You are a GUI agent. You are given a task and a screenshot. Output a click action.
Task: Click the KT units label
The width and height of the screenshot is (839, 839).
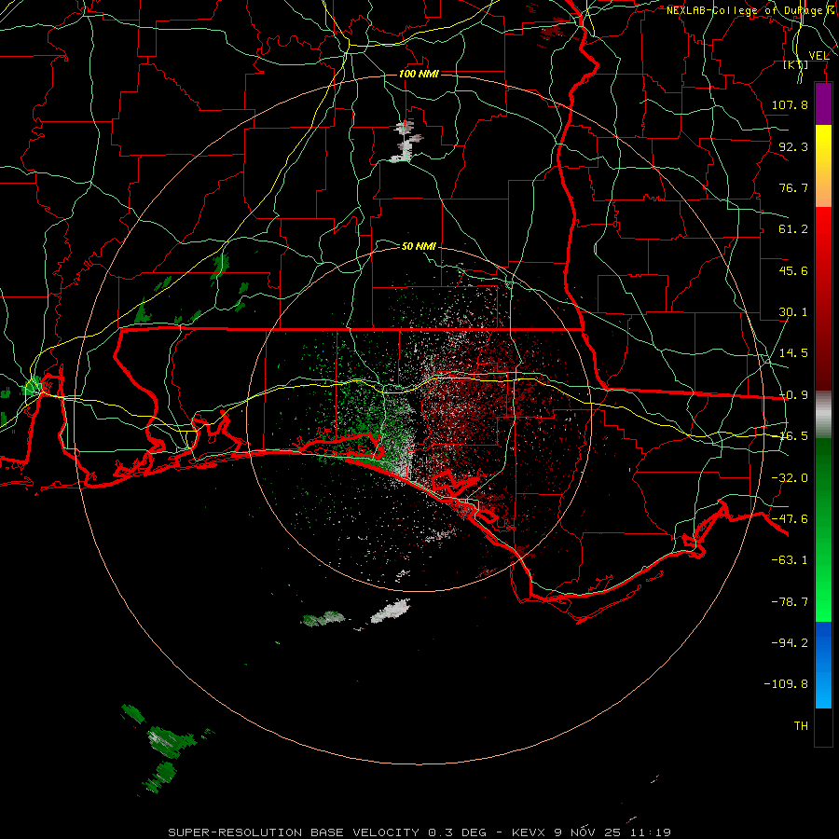pyautogui.click(x=796, y=64)
